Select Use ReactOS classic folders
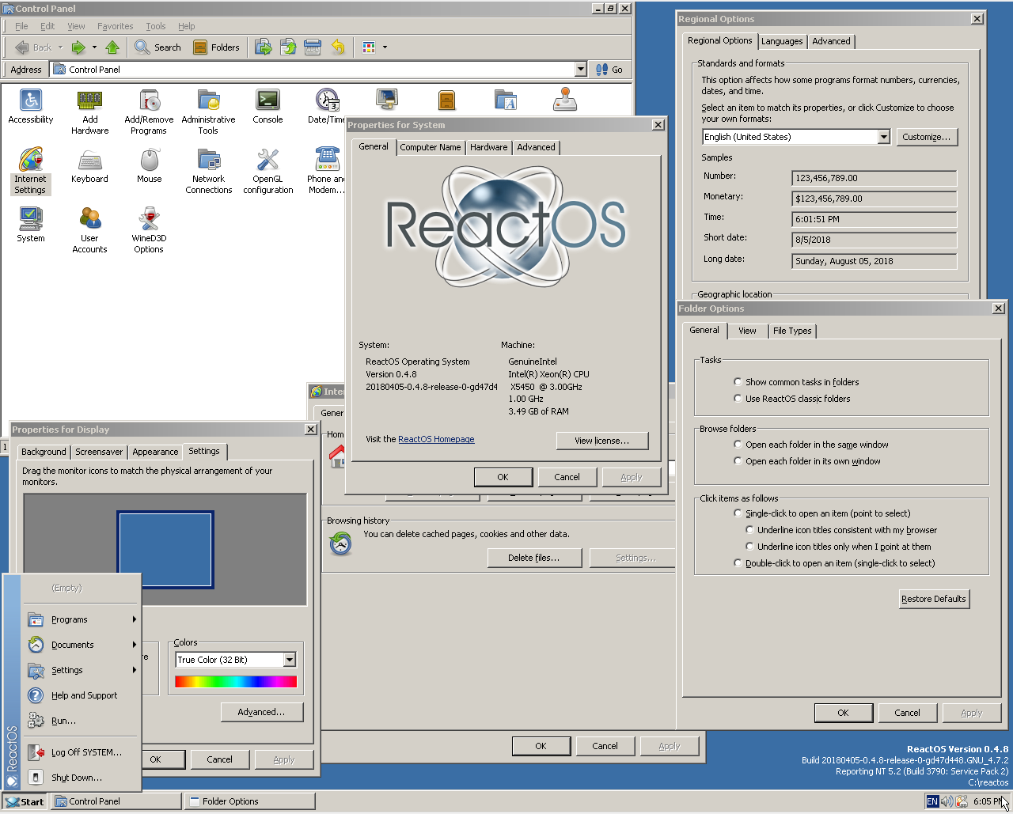This screenshot has height=814, width=1013. pyautogui.click(x=738, y=398)
